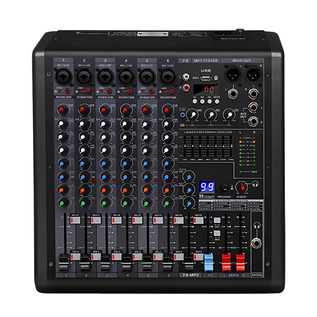Mute channel 3 with its mute button
Viewport: 317px width, 317px height.
pyautogui.click(x=117, y=220)
